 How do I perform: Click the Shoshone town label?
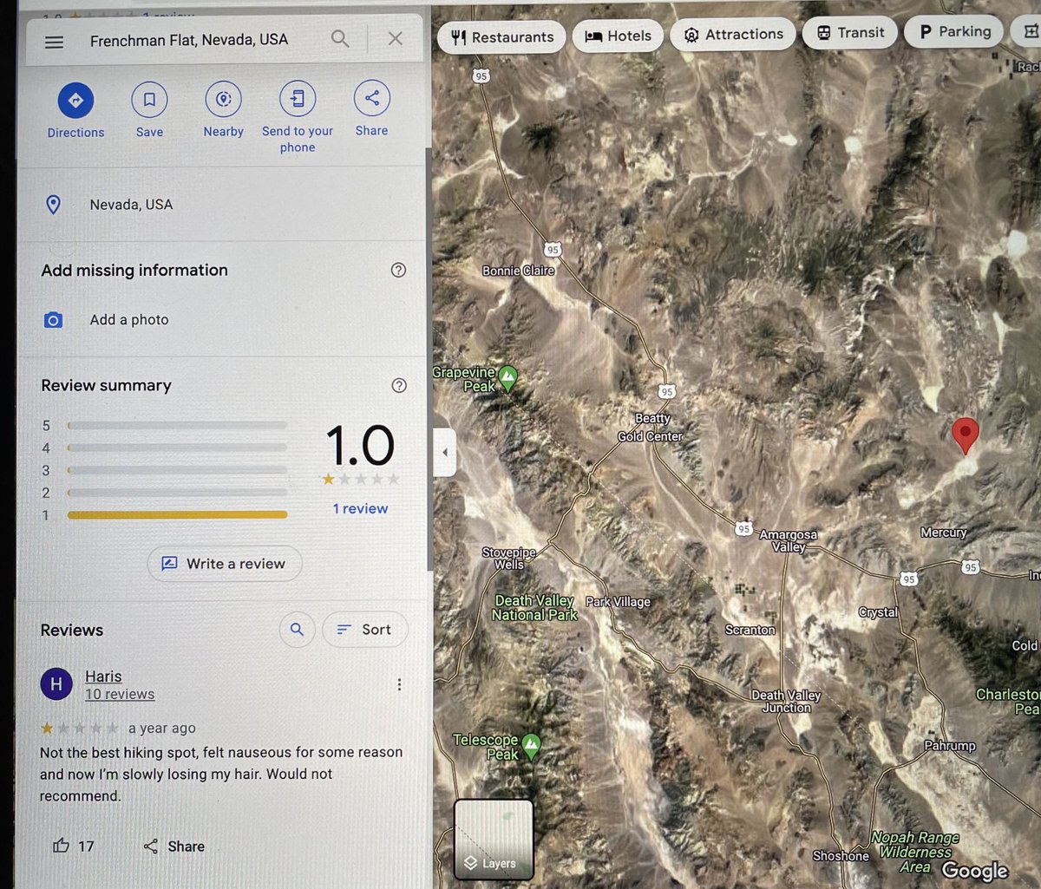(x=841, y=856)
